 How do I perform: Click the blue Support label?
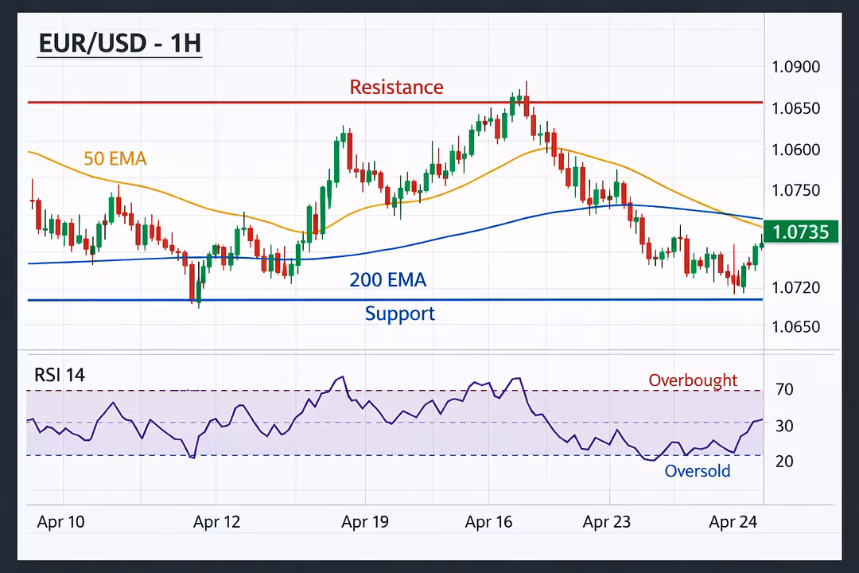click(x=399, y=314)
